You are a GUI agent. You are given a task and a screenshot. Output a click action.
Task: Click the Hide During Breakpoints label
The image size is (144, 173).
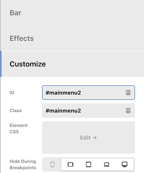click(x=23, y=164)
